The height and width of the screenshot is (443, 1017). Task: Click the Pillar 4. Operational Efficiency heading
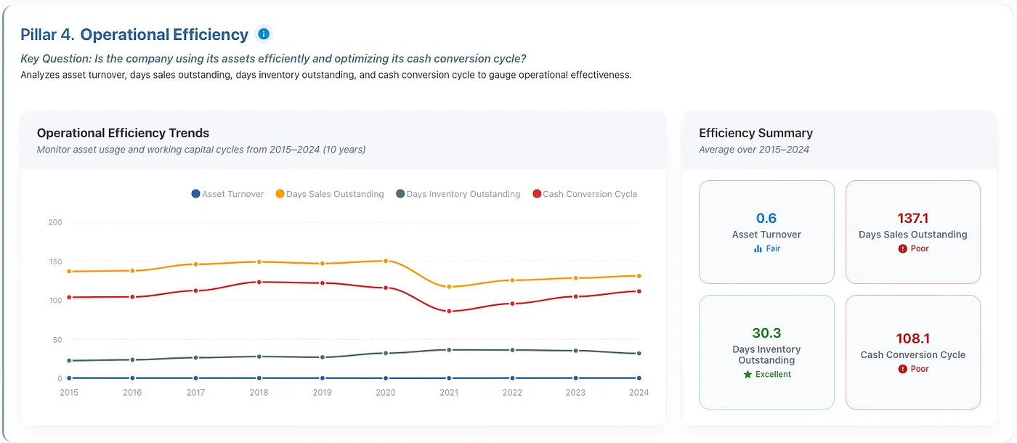134,34
